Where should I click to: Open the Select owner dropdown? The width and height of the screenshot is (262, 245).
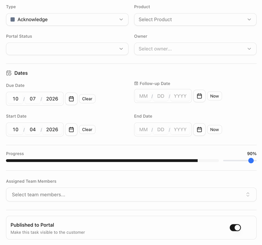[195, 49]
